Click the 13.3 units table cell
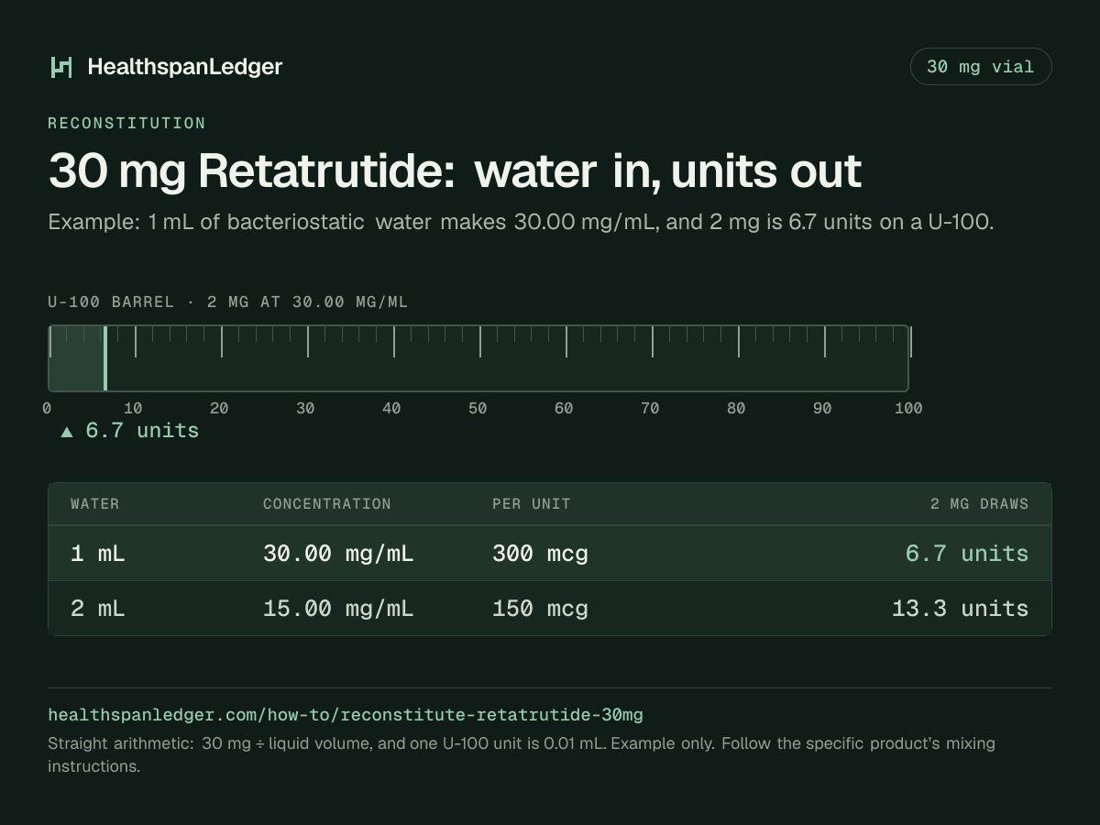This screenshot has width=1100, height=825. [961, 609]
